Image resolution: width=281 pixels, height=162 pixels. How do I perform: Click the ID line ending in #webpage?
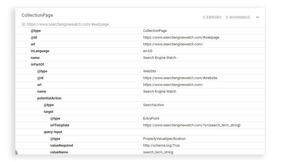pos(65,24)
